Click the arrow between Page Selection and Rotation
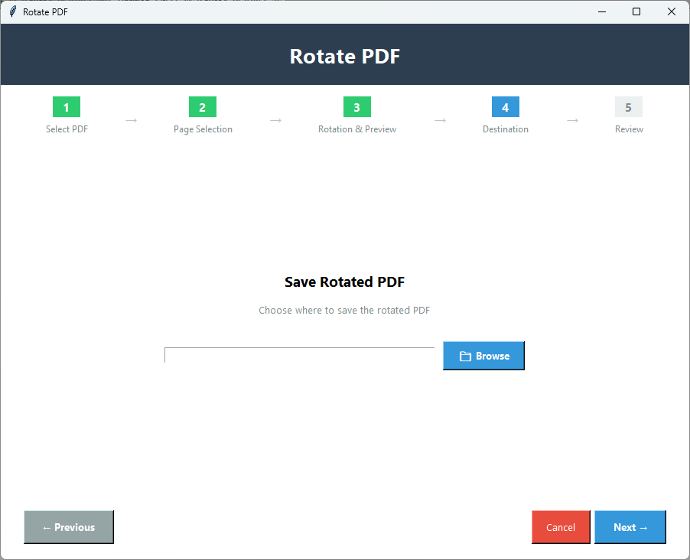The width and height of the screenshot is (690, 560). (x=275, y=120)
